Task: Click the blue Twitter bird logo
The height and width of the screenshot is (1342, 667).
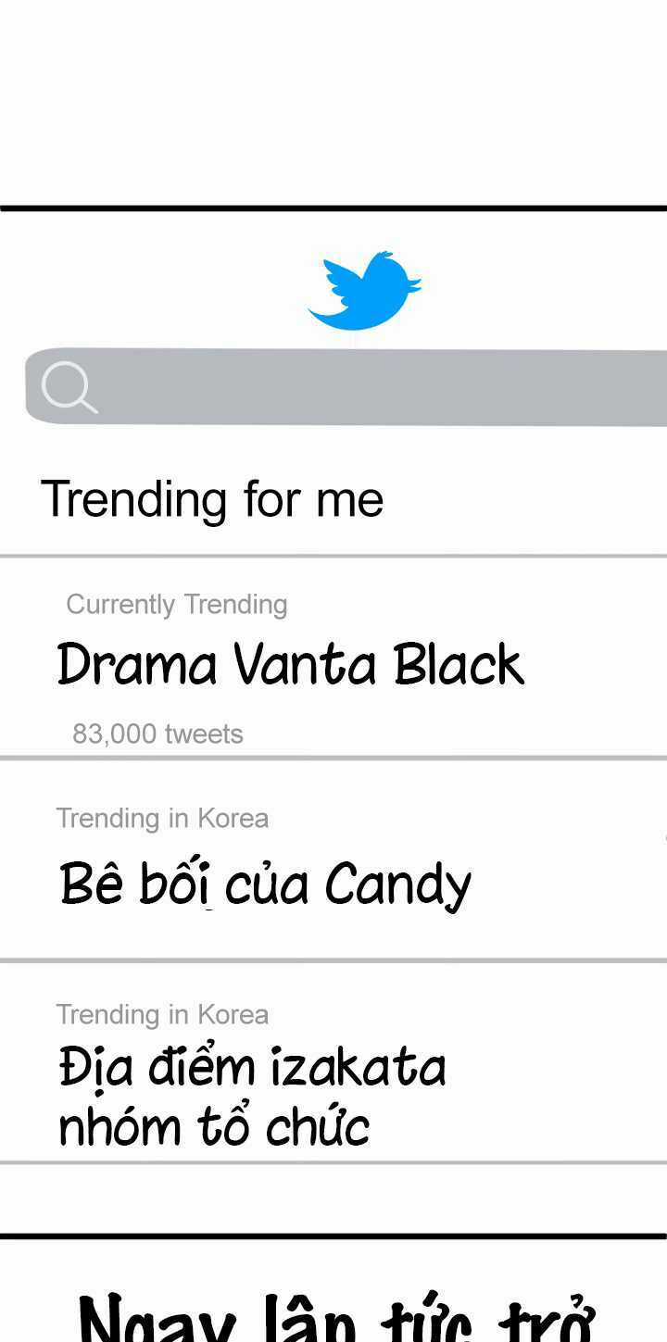Action: (364, 290)
